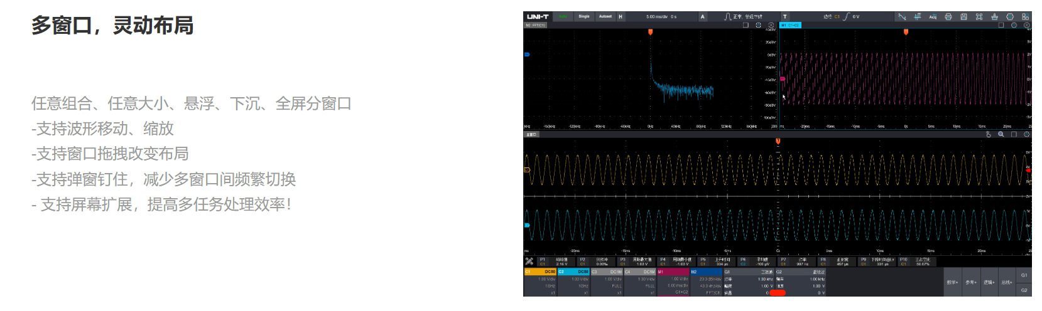This screenshot has height=311, width=1042.
Task: Maximize the FFT window with square icon
Action: pyautogui.click(x=746, y=26)
